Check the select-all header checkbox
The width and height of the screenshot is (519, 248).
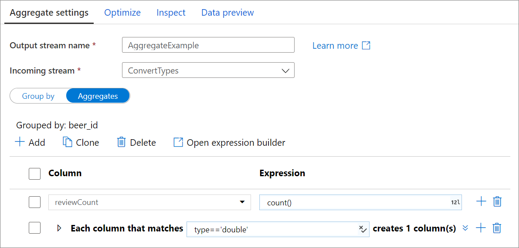[34, 174]
